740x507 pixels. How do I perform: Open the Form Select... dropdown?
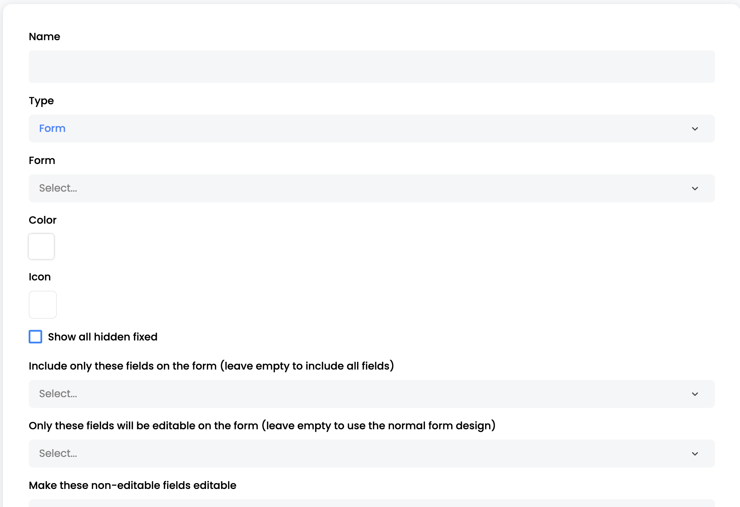click(371, 188)
